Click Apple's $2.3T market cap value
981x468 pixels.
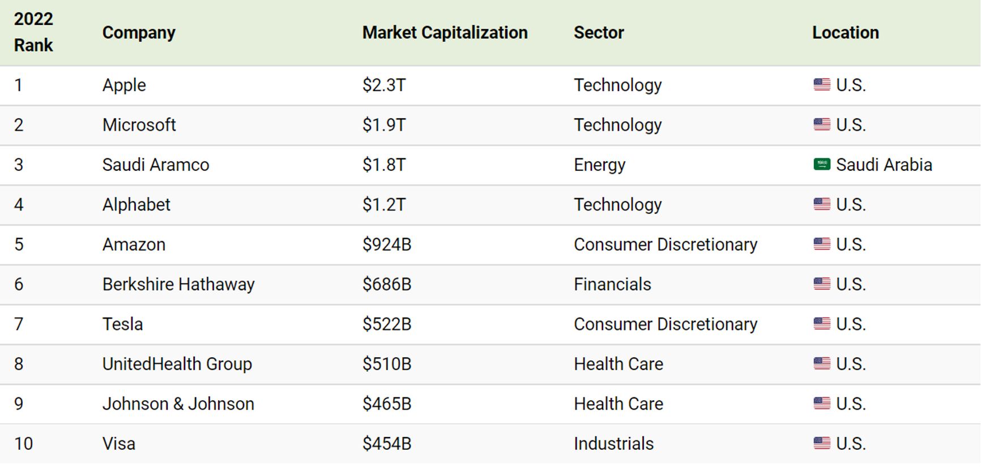(384, 85)
